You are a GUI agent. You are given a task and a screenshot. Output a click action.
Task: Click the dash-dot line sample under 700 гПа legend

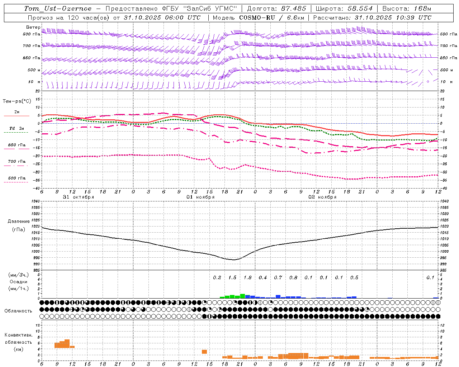(x=16, y=166)
